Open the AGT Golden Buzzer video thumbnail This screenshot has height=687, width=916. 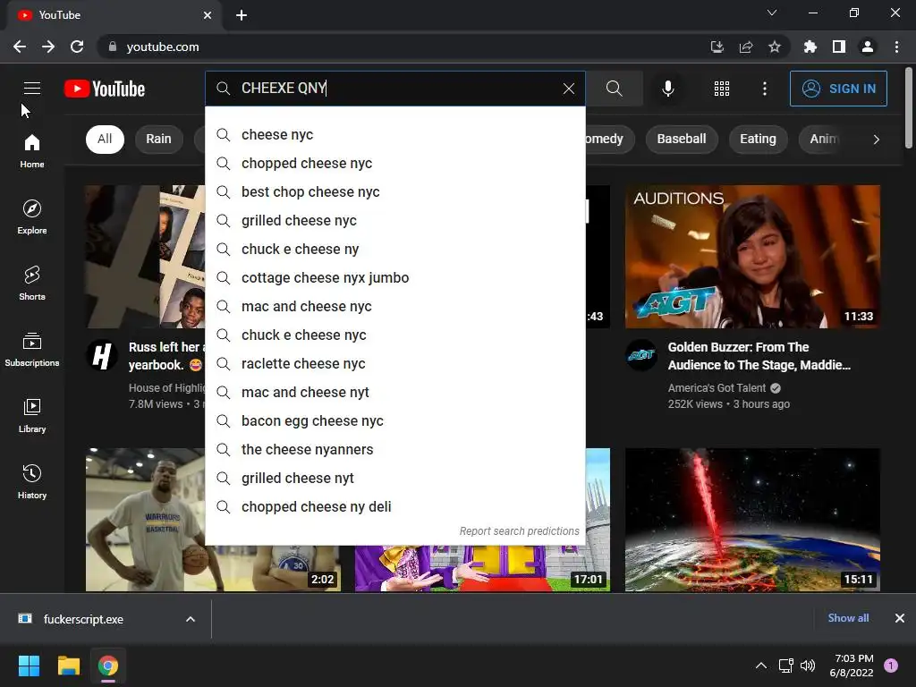tap(752, 257)
